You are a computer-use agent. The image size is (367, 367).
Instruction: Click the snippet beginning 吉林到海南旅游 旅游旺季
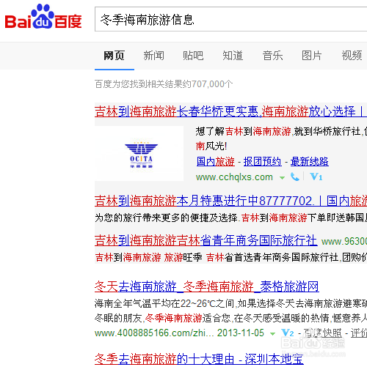tap(230, 257)
